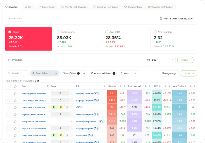Star the chess.com - play chess keyword
The image size is (205, 143).
tap(15, 107)
